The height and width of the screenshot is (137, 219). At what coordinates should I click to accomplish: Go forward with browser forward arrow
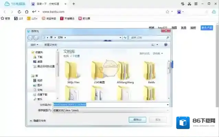[x=12, y=12]
